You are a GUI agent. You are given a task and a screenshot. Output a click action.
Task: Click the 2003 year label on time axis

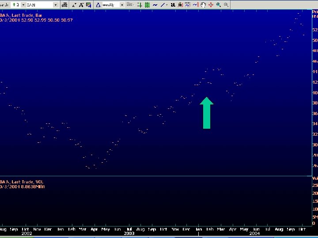point(129,233)
